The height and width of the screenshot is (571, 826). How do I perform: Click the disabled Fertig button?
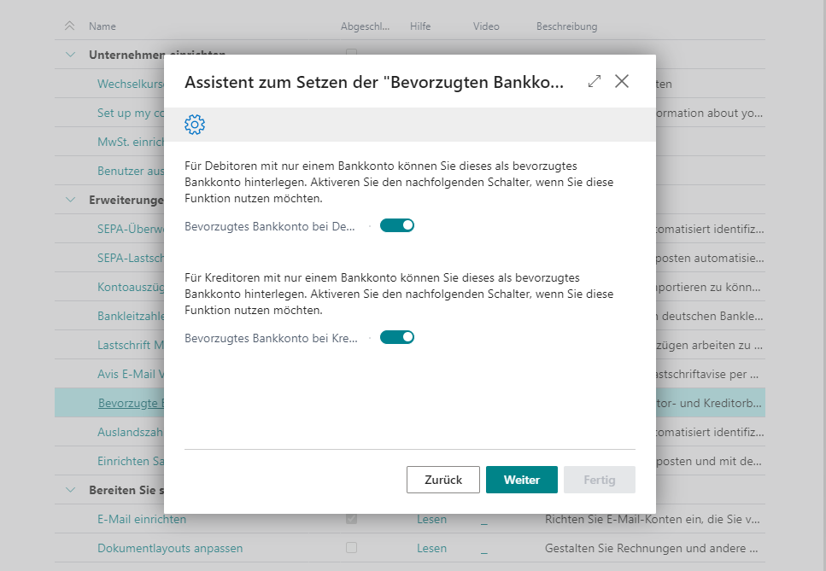coord(600,480)
